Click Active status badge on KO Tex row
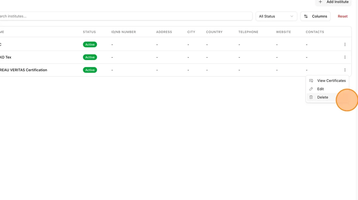The image size is (358, 200). pos(90,57)
